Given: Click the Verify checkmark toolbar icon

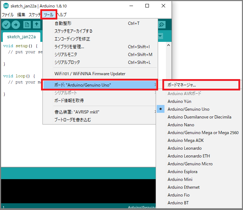Looking at the screenshot, I should (x=6, y=25).
